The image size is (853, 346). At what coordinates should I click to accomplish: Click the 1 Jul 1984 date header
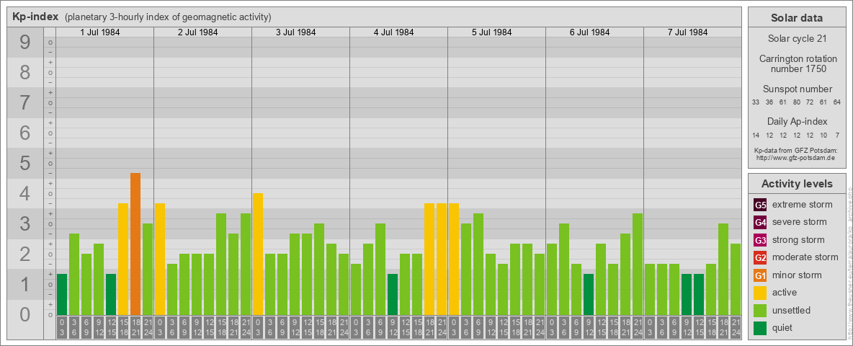100,32
